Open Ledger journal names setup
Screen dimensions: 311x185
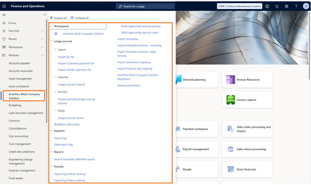[71, 118]
